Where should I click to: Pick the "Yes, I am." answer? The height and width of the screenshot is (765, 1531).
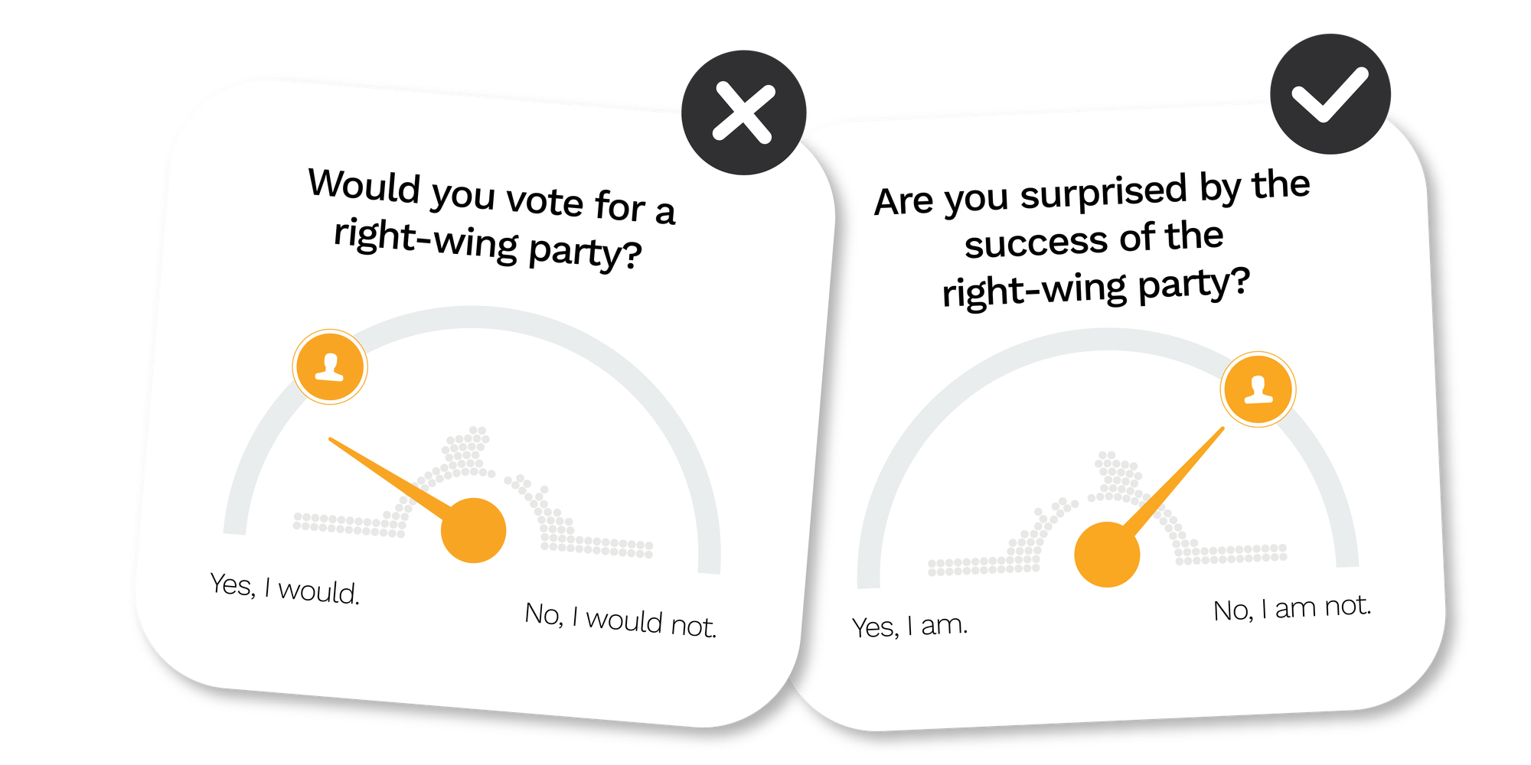point(909,627)
